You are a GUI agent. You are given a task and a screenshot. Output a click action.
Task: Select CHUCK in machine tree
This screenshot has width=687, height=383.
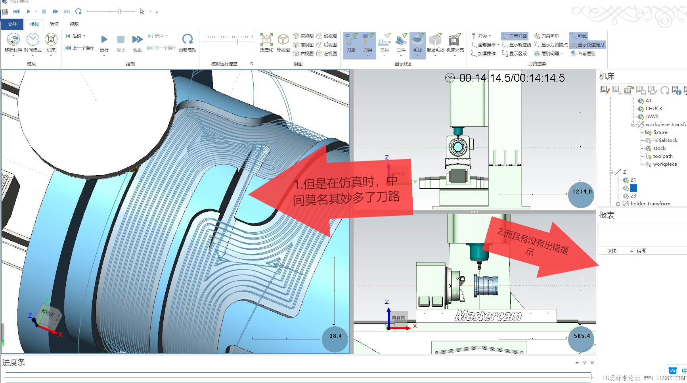(x=654, y=109)
